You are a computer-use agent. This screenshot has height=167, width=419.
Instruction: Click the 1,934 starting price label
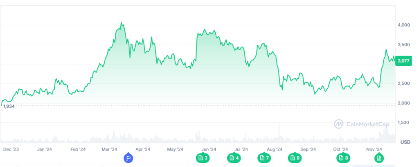click(9, 106)
